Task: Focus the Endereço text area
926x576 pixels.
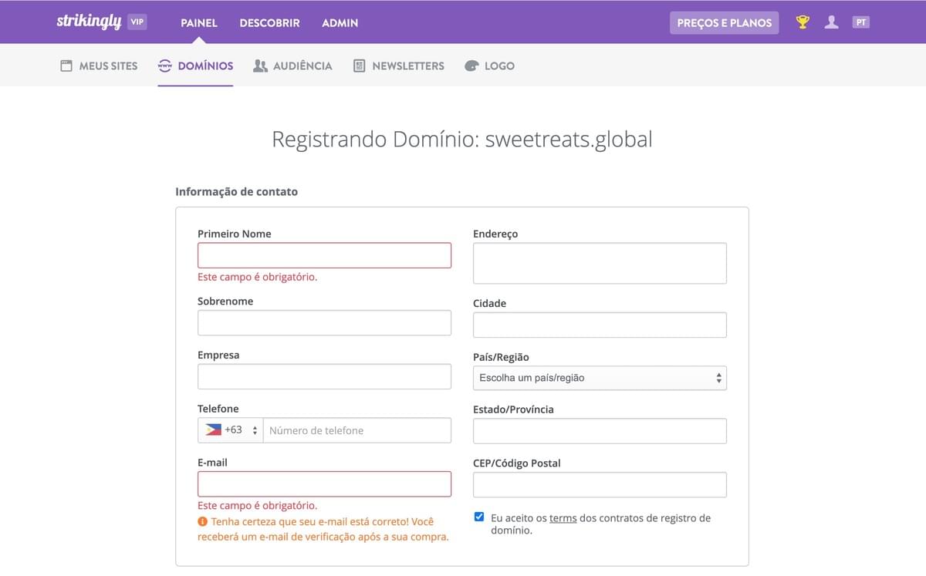Action: click(600, 263)
